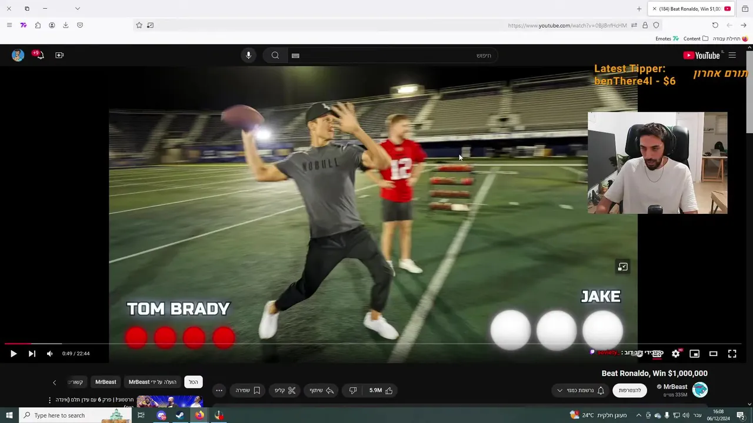This screenshot has height=423, width=753.
Task: Open the Content bookmarks folder
Action: point(696,39)
